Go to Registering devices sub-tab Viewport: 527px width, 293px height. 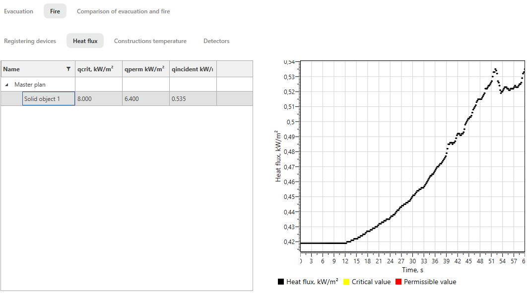coord(30,41)
